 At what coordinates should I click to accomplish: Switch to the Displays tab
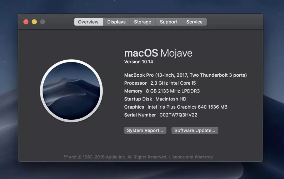pyautogui.click(x=116, y=22)
